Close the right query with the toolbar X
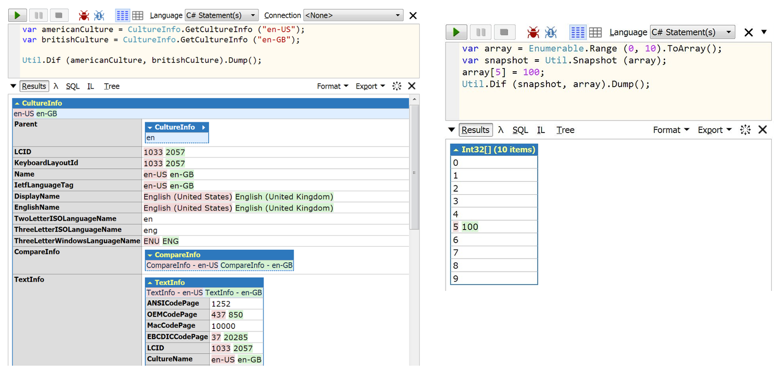 748,32
